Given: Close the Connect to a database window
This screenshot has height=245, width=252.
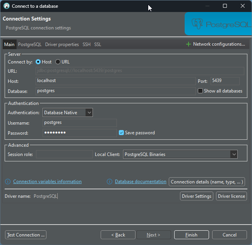Looking at the screenshot, I should coord(243,6).
